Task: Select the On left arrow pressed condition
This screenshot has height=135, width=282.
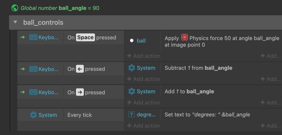Action: [86, 69]
